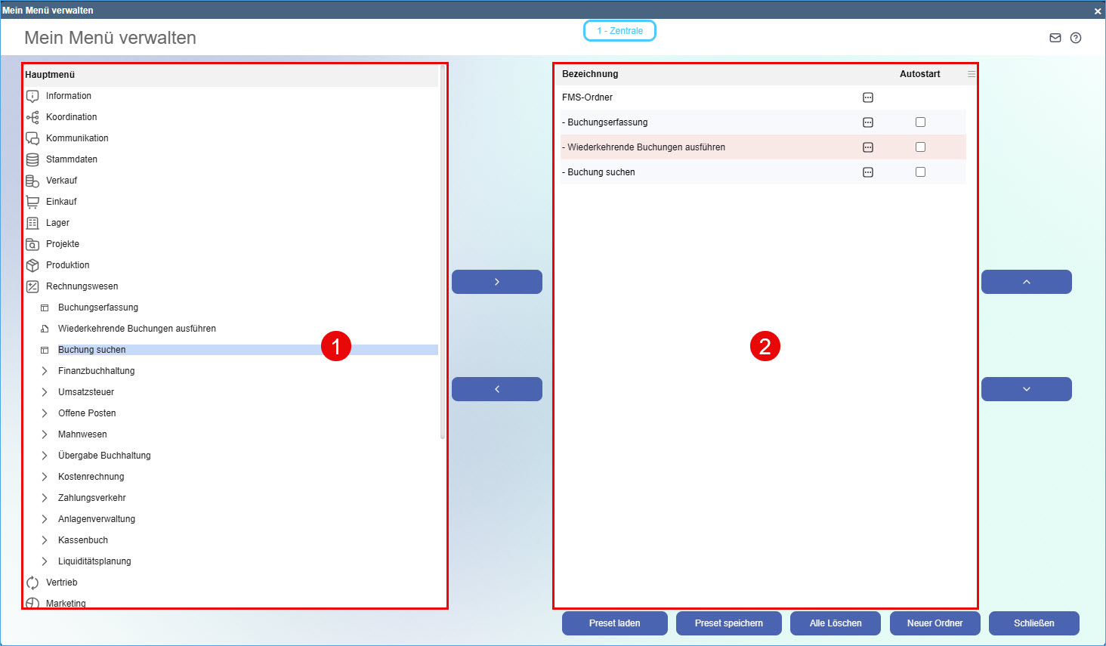Click the Einkauf shopping cart icon

pyautogui.click(x=32, y=202)
